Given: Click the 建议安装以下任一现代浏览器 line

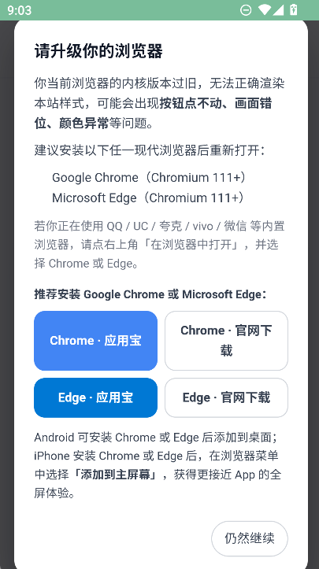Looking at the screenshot, I should pyautogui.click(x=150, y=150).
